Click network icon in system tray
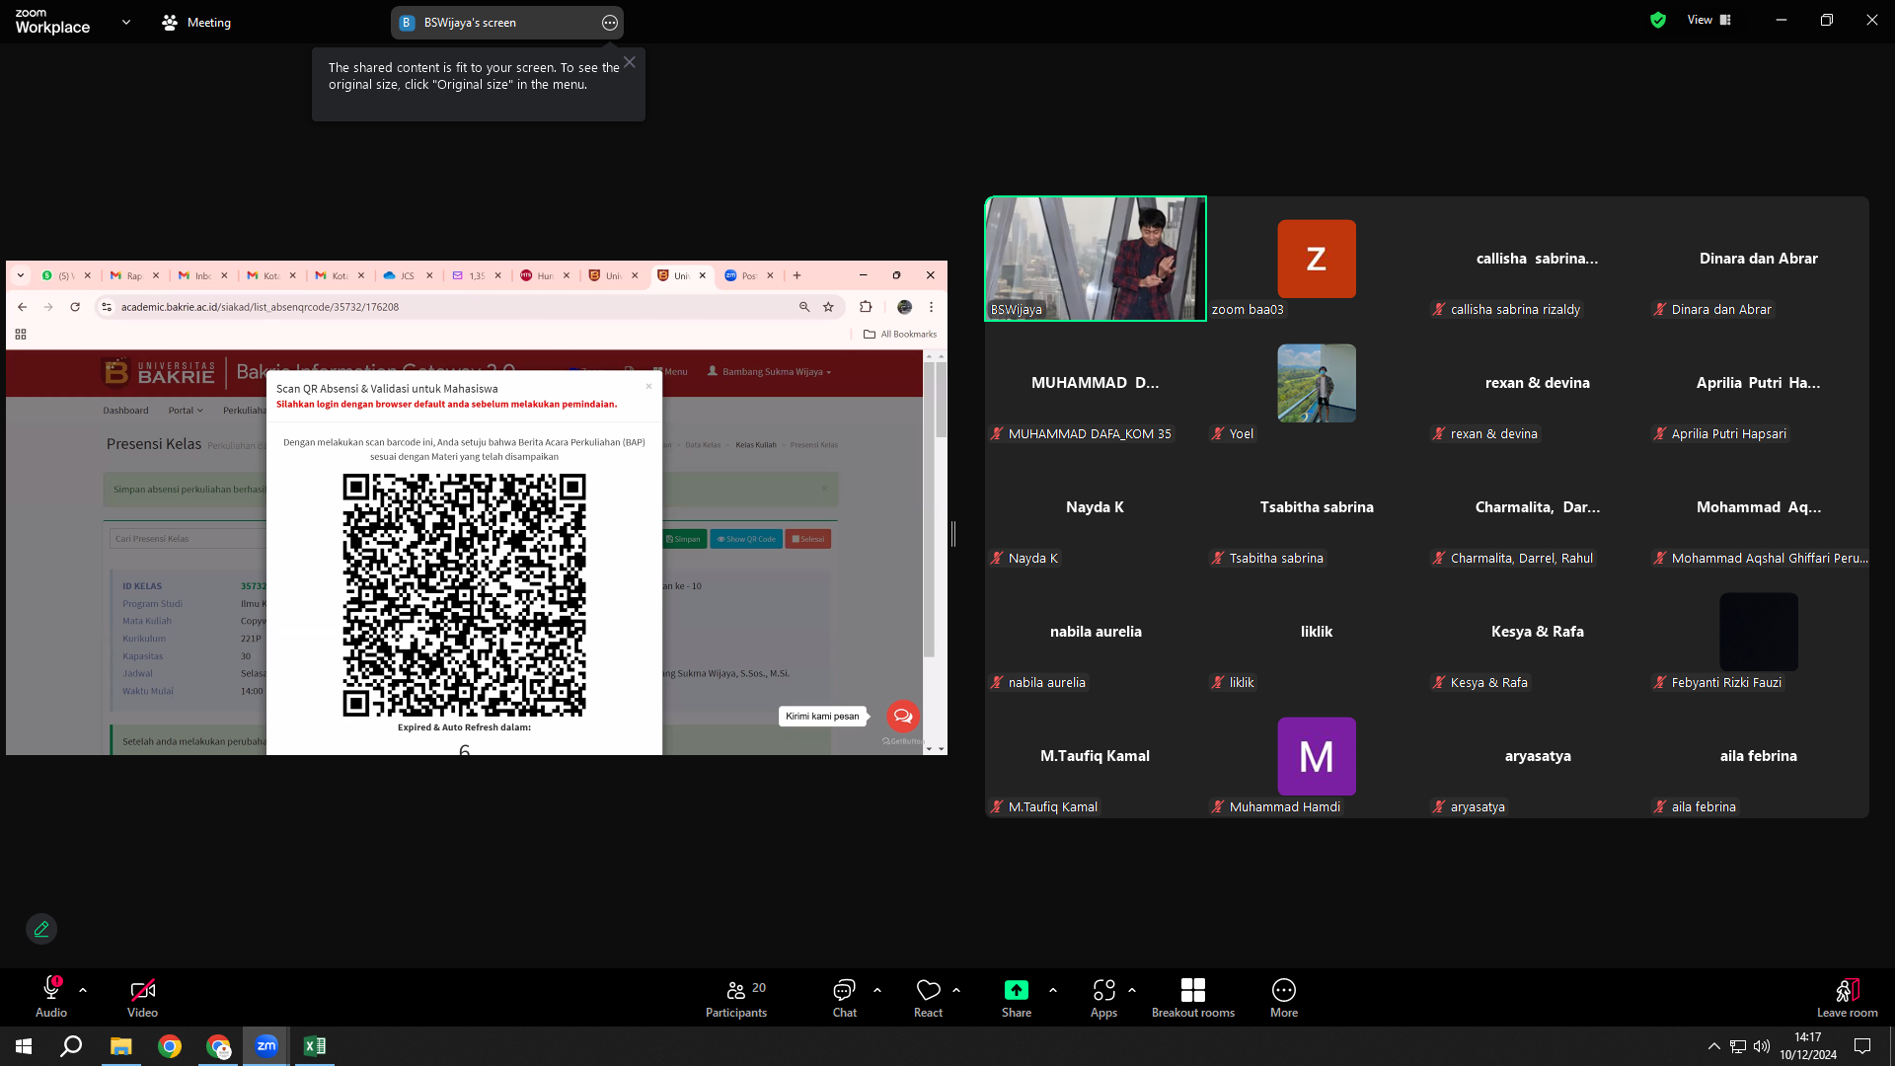Screen dimensions: 1895x1066 (1738, 1046)
